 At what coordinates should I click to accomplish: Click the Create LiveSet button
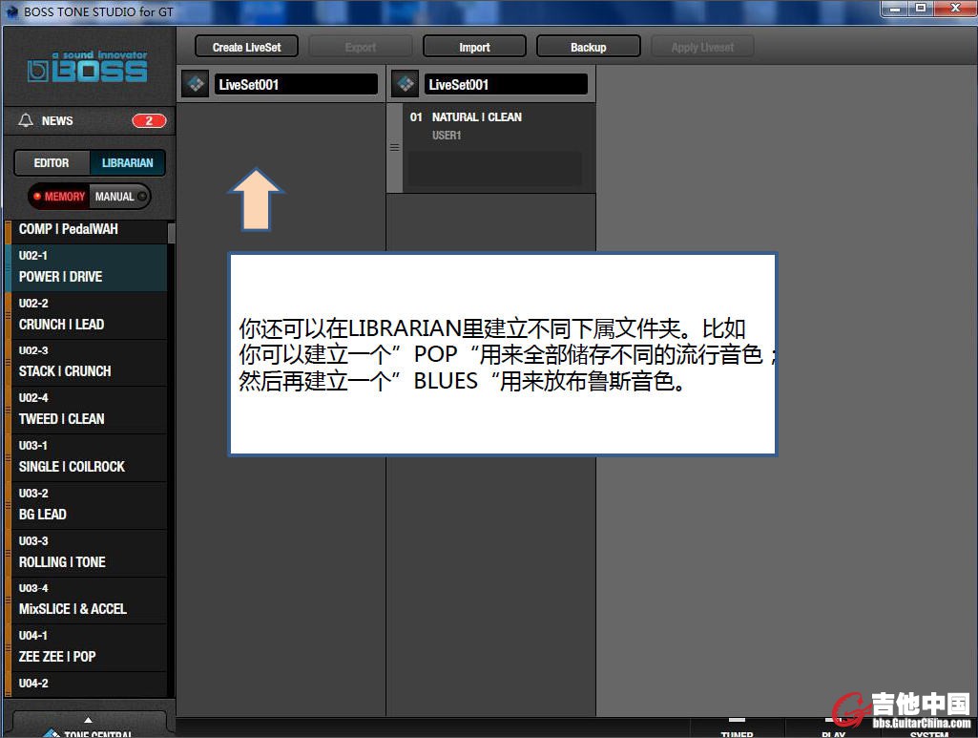[246, 47]
